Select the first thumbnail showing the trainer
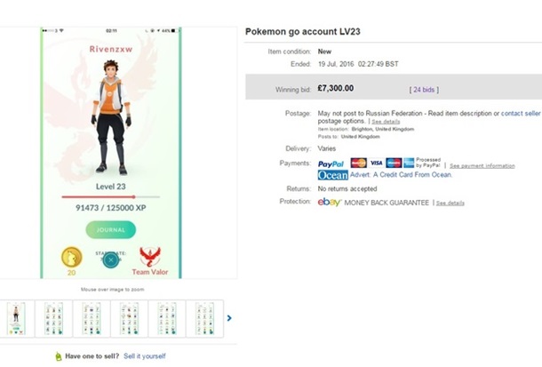 [x=16, y=317]
